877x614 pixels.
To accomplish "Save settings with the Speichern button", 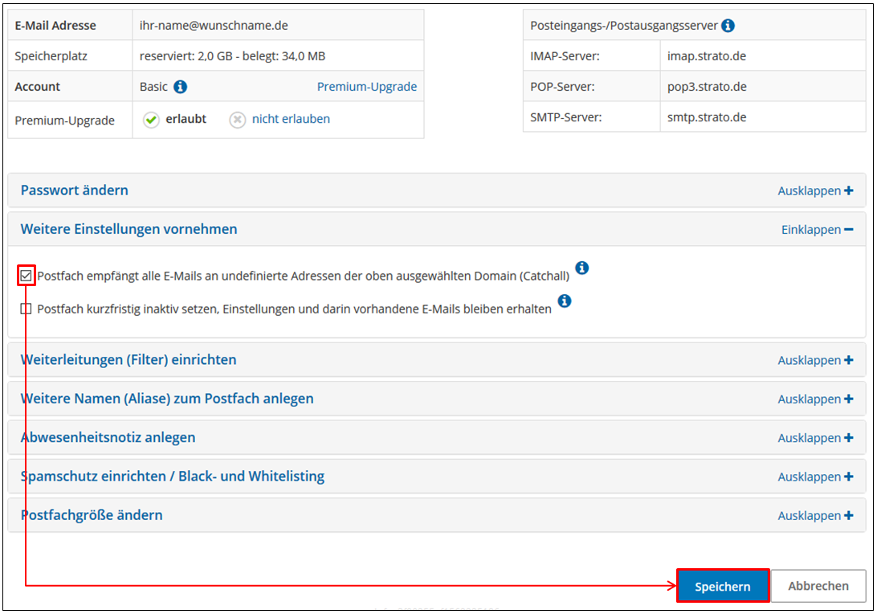I will [x=722, y=586].
